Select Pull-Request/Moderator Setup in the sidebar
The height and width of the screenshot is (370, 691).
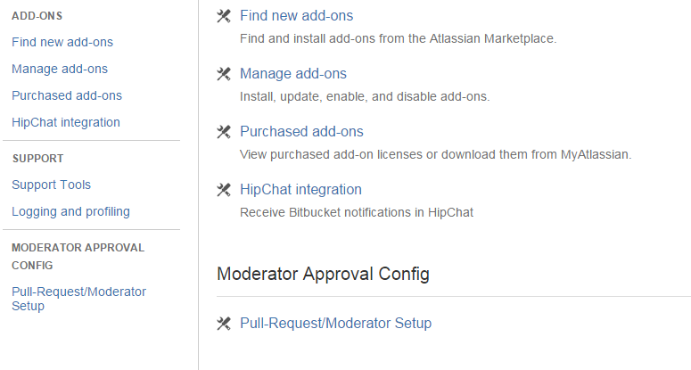(78, 299)
